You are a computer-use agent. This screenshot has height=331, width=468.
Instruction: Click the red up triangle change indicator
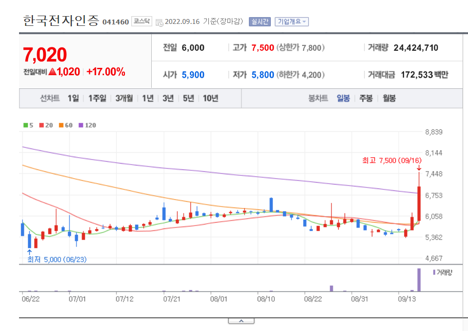point(52,72)
